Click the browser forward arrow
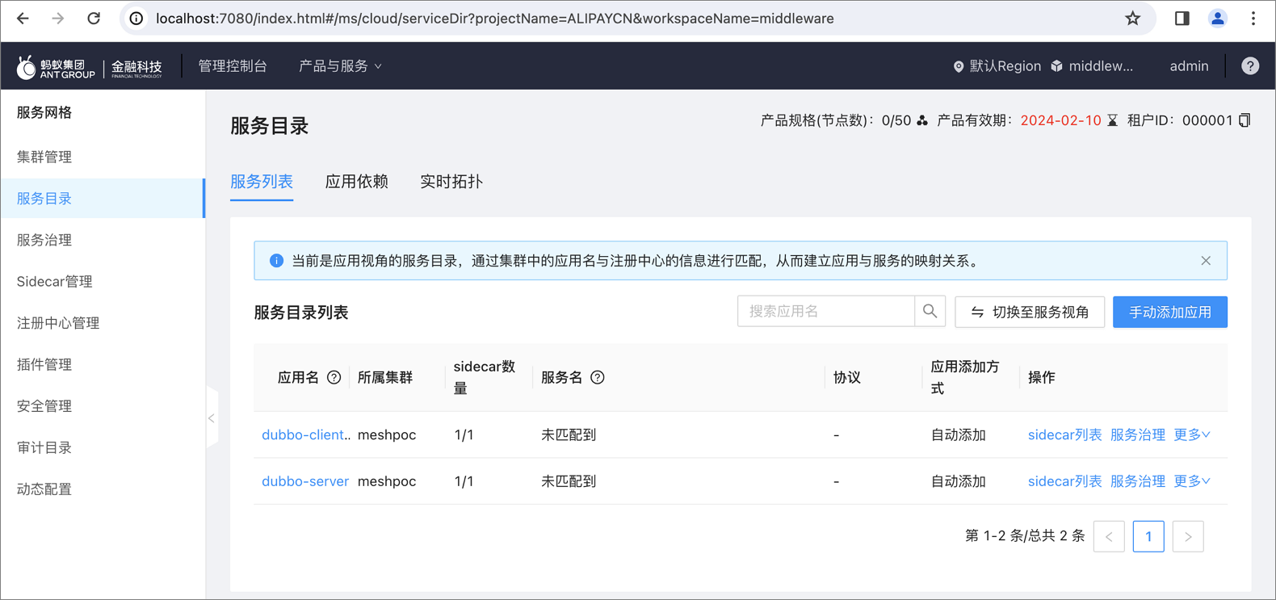This screenshot has width=1276, height=600. (58, 18)
